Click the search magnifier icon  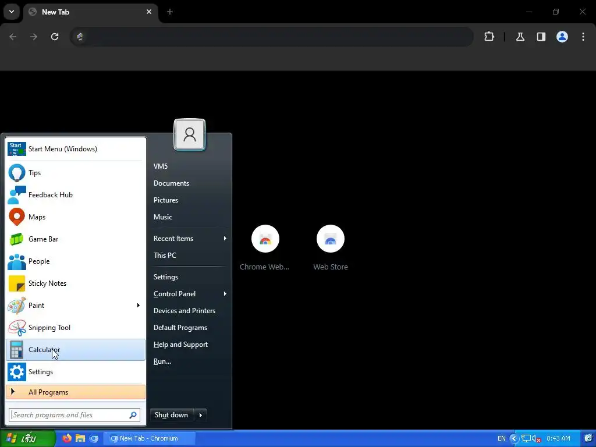[x=133, y=415]
